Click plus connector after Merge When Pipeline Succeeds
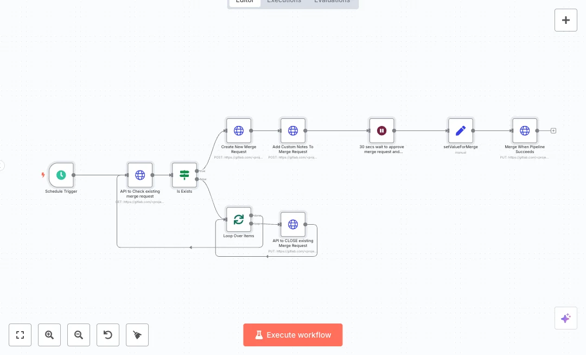Image resolution: width=586 pixels, height=355 pixels. (553, 131)
